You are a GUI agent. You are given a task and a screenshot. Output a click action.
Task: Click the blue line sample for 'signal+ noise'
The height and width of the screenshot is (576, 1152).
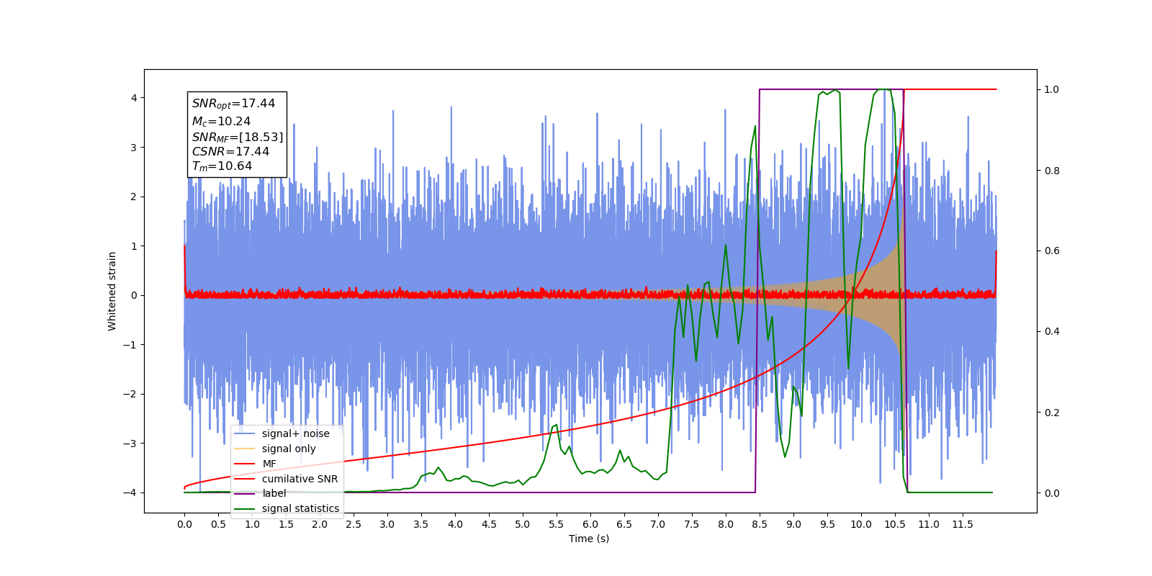pyautogui.click(x=245, y=433)
